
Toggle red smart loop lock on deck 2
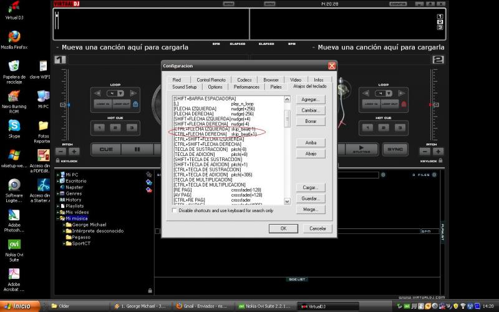pos(404,104)
